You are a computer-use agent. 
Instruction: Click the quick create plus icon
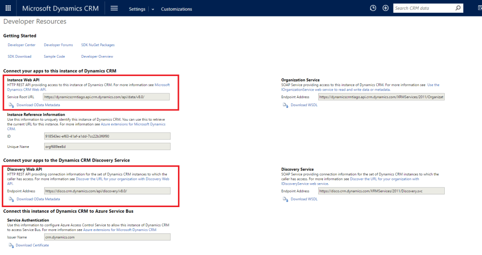tap(386, 8)
